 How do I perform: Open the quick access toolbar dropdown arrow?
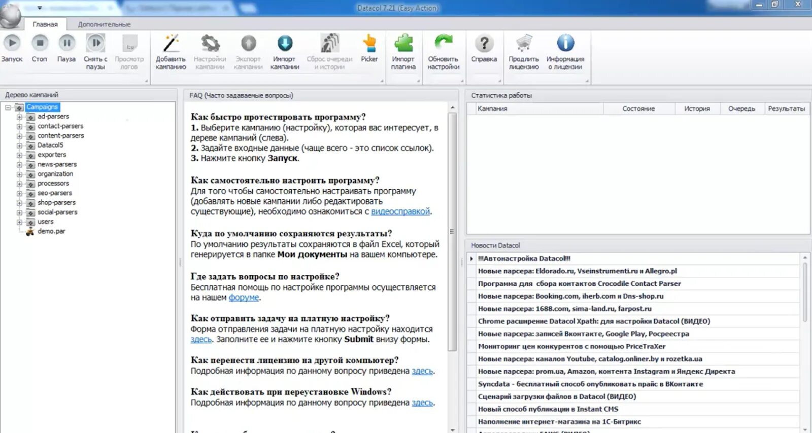(40, 8)
